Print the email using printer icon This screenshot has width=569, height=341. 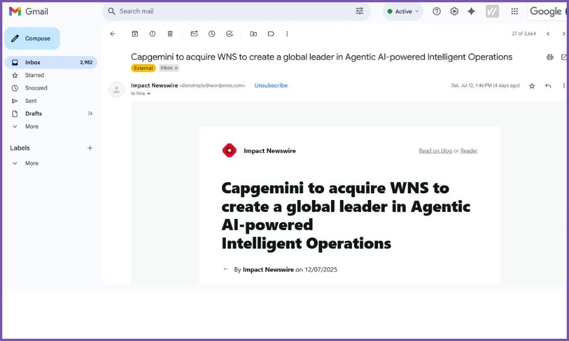[x=550, y=57]
